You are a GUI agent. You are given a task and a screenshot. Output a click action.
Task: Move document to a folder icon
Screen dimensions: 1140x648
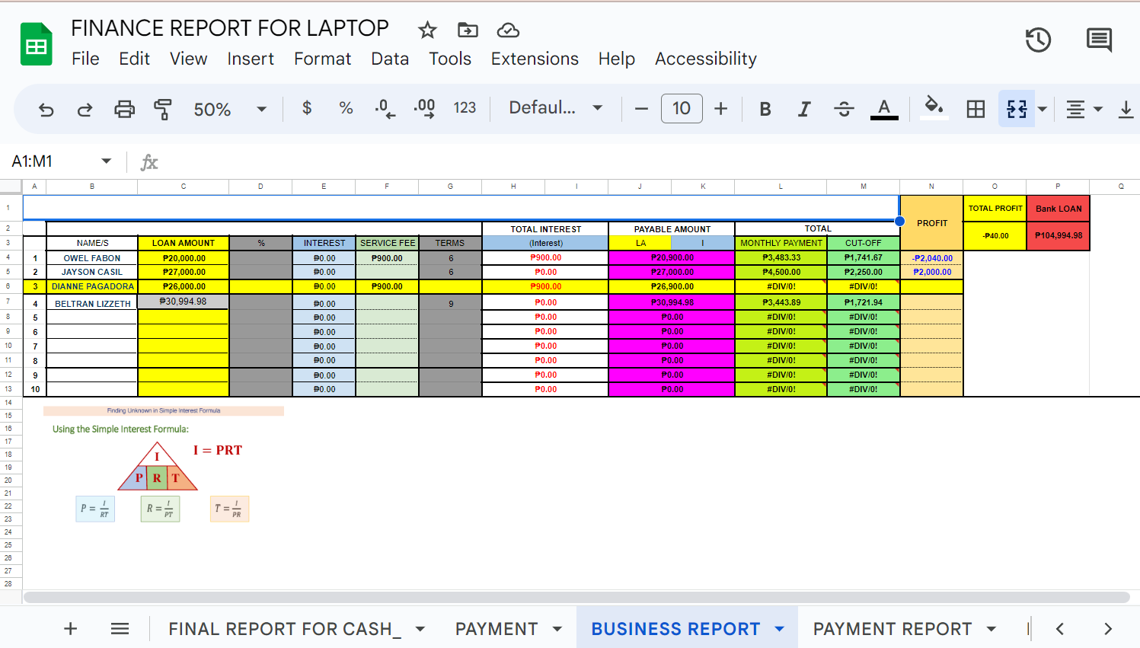[468, 30]
